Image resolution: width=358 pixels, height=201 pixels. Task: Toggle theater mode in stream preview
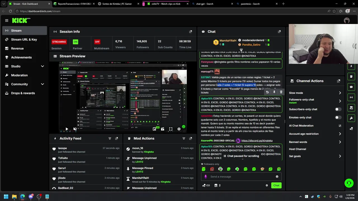pos(162,129)
